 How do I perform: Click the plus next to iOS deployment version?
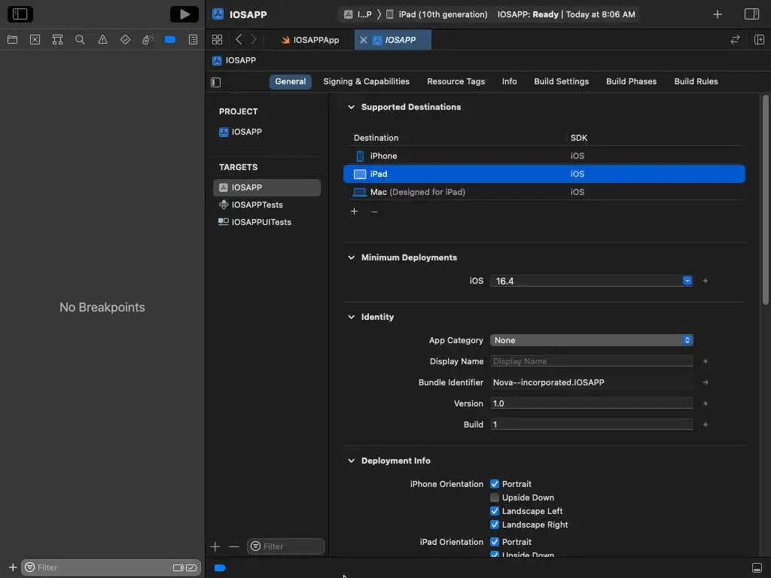(x=705, y=281)
